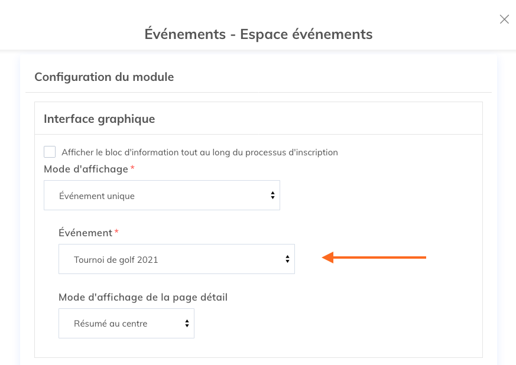Image resolution: width=516 pixels, height=365 pixels.
Task: Click the Interface graphique section header
Action: (99, 119)
